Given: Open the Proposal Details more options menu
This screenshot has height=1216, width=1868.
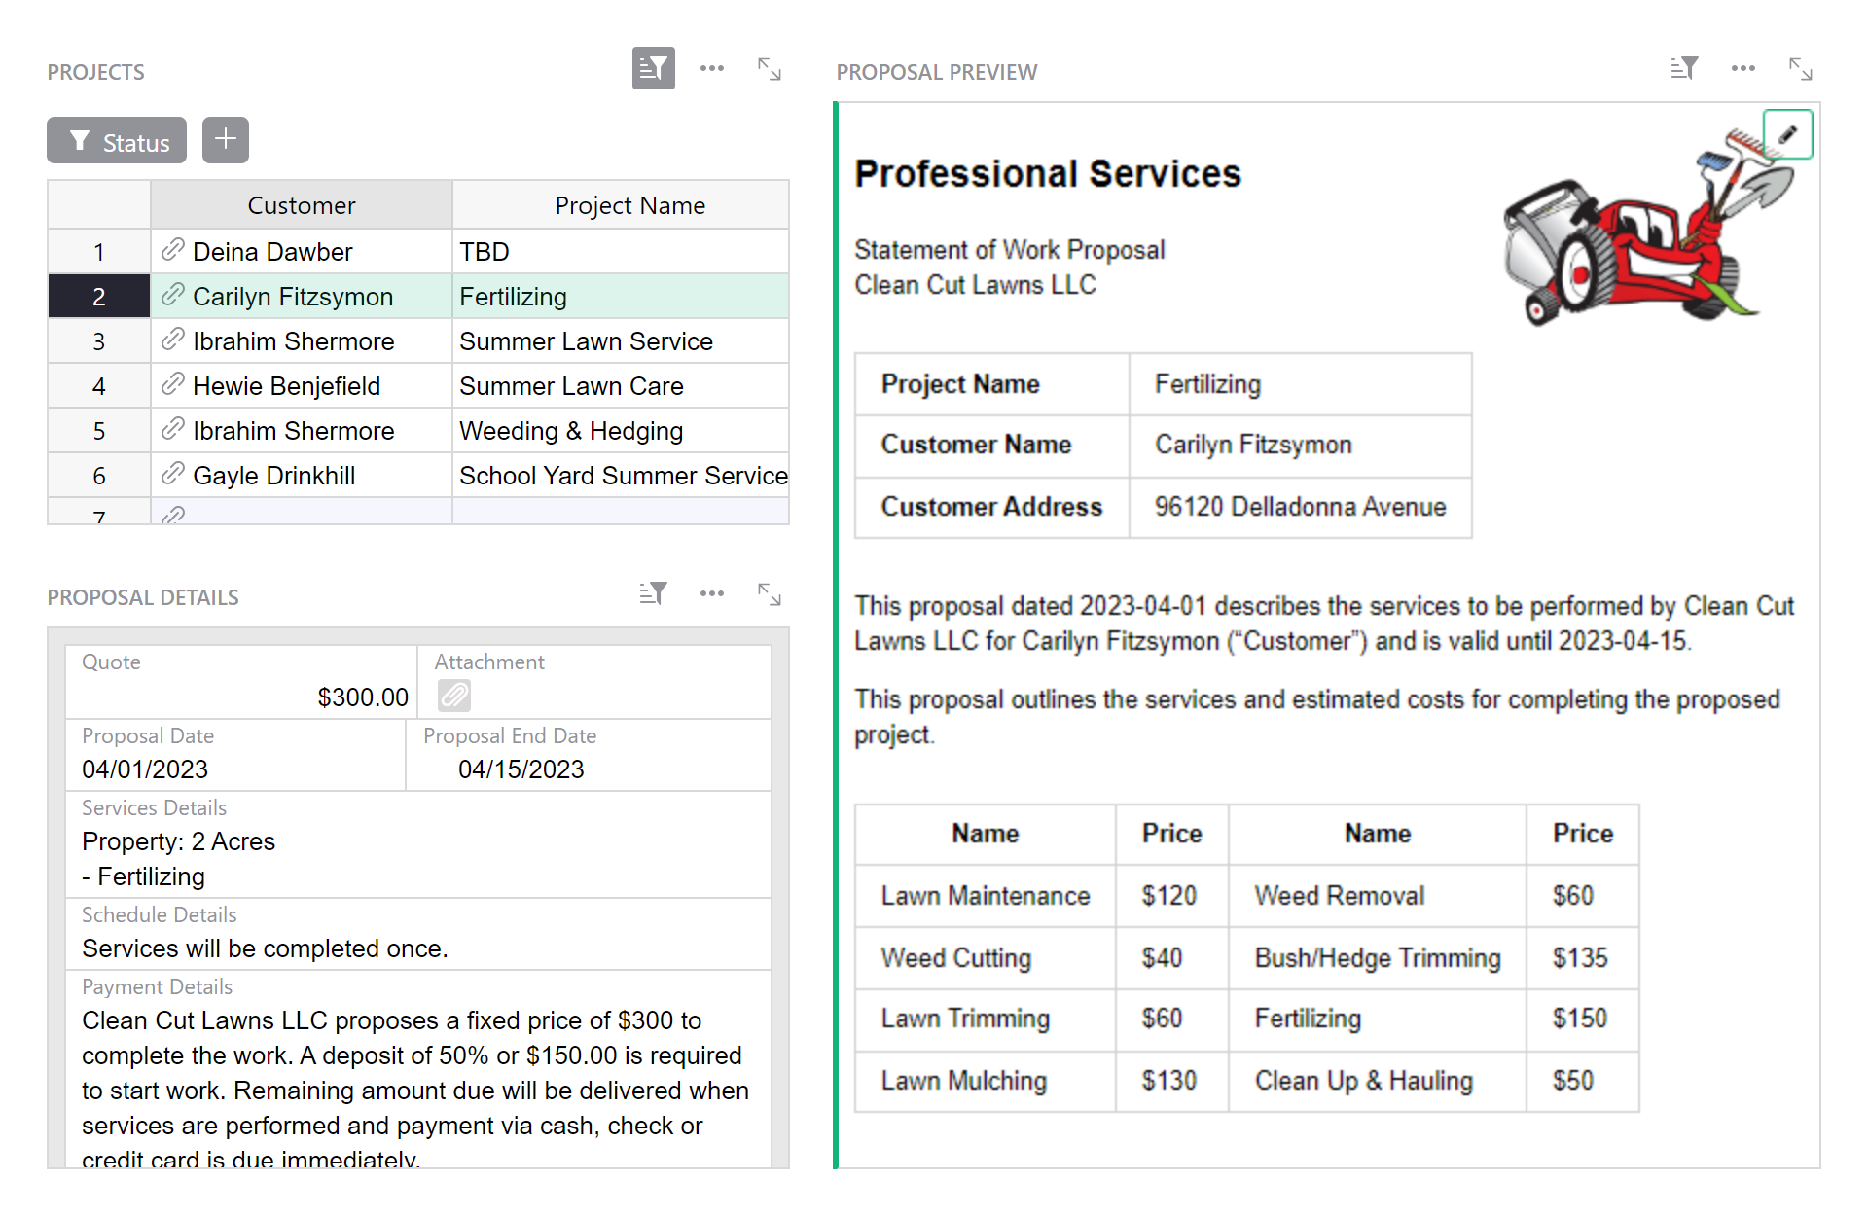Looking at the screenshot, I should [x=711, y=592].
